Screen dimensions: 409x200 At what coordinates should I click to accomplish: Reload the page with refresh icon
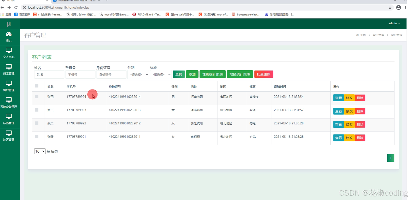click(x=16, y=8)
